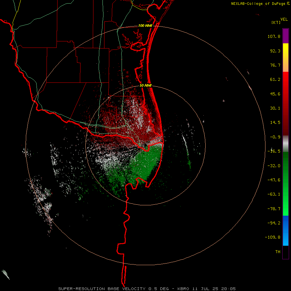The image size is (291, 291).
Task: Click the -78.7 legend value
Action: coord(274,209)
